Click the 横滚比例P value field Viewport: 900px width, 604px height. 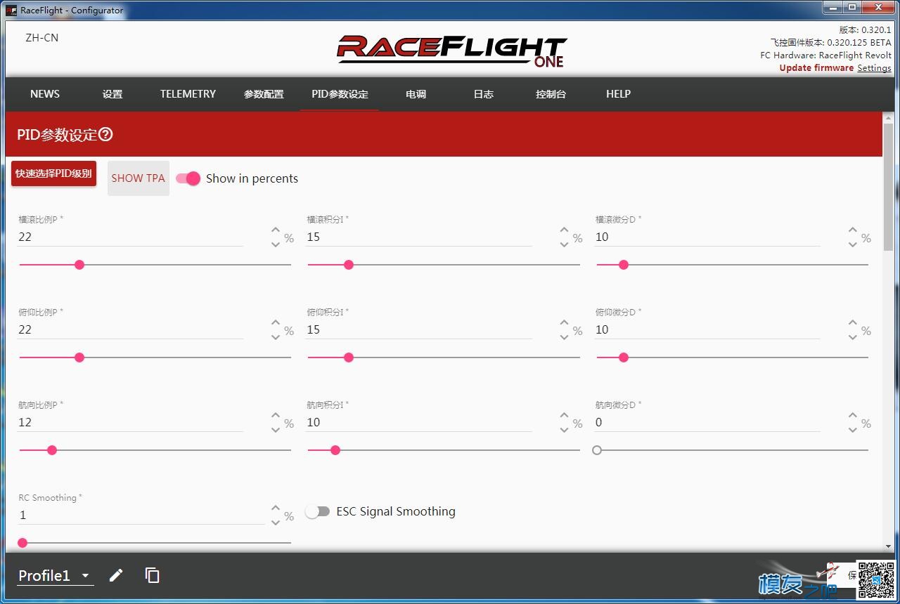pyautogui.click(x=131, y=237)
